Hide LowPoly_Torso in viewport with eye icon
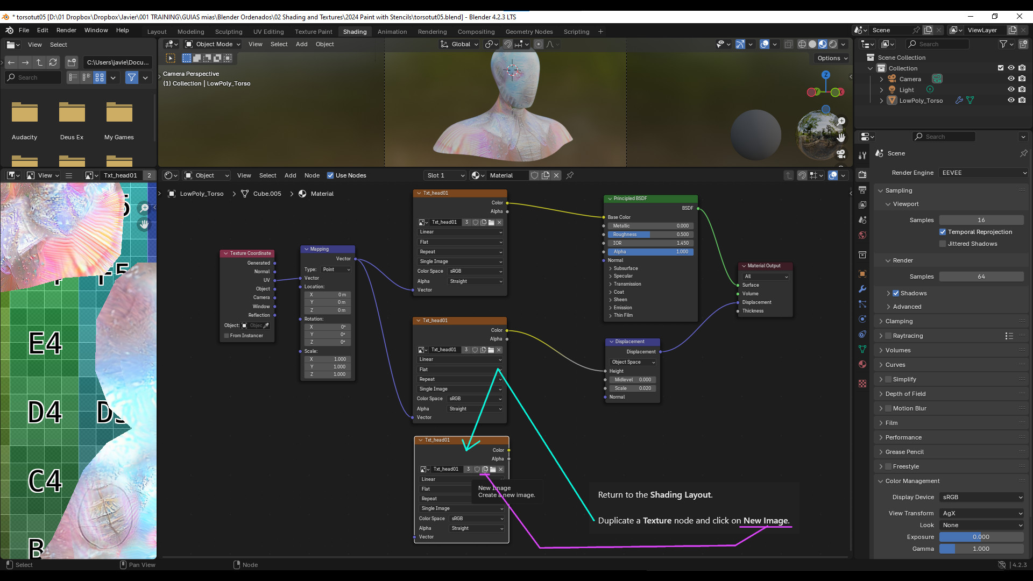The width and height of the screenshot is (1033, 581). (1011, 100)
